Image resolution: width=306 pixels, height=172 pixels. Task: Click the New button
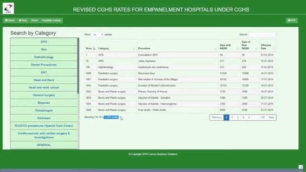[23, 20]
